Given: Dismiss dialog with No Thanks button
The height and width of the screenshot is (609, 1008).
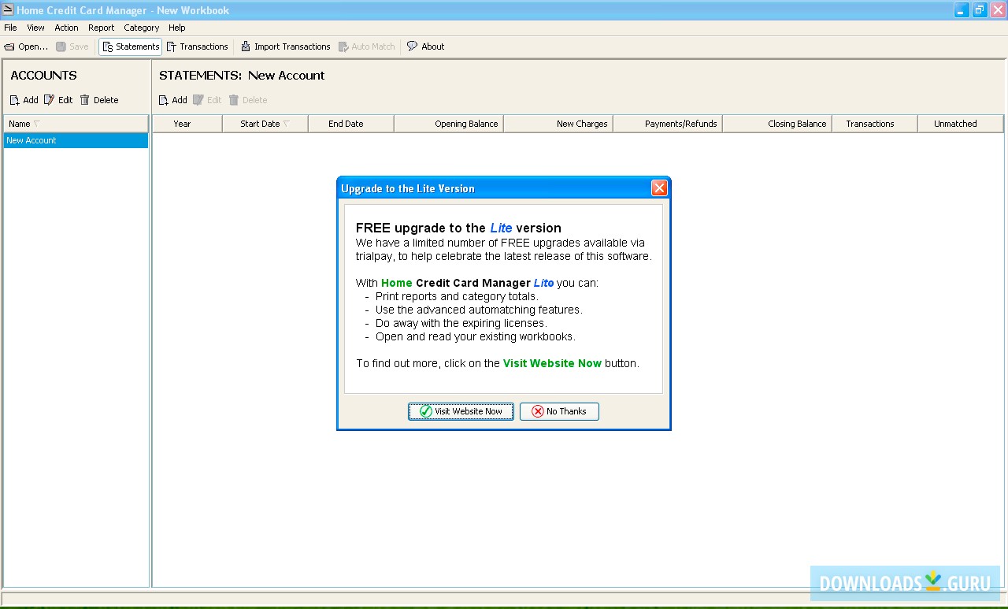Looking at the screenshot, I should 559,411.
